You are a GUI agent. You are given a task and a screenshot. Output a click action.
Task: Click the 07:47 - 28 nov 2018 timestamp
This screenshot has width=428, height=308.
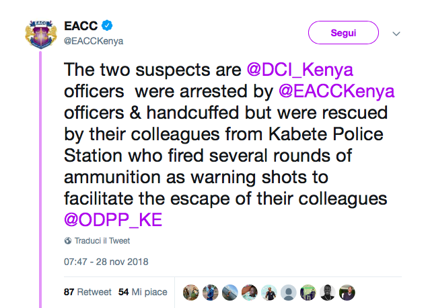(x=106, y=262)
